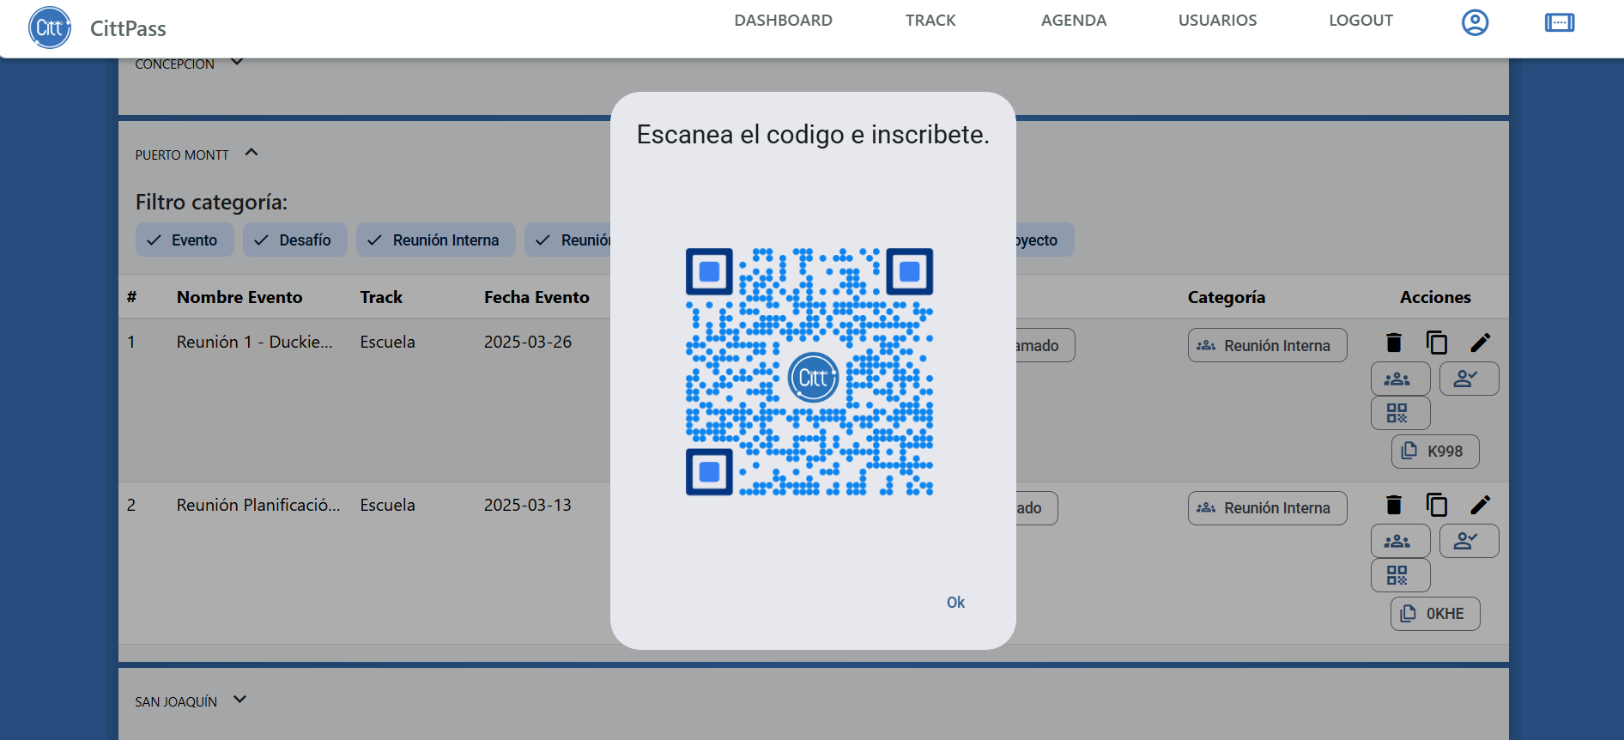This screenshot has width=1624, height=740.
Task: Click the Citt logo in header
Action: click(x=50, y=27)
